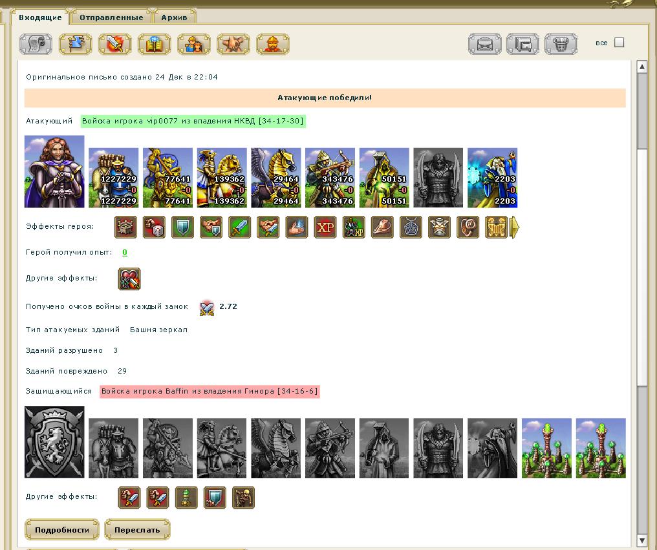
Task: Click the scrollbar down arrow
Action: click(x=642, y=540)
